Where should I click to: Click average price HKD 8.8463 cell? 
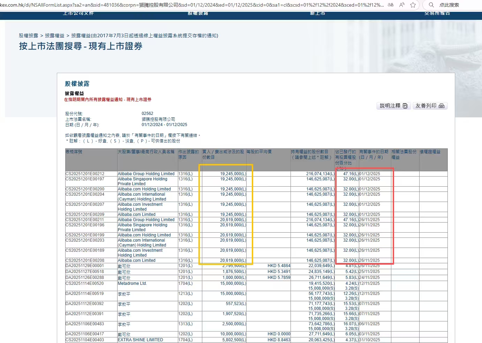click(x=279, y=340)
